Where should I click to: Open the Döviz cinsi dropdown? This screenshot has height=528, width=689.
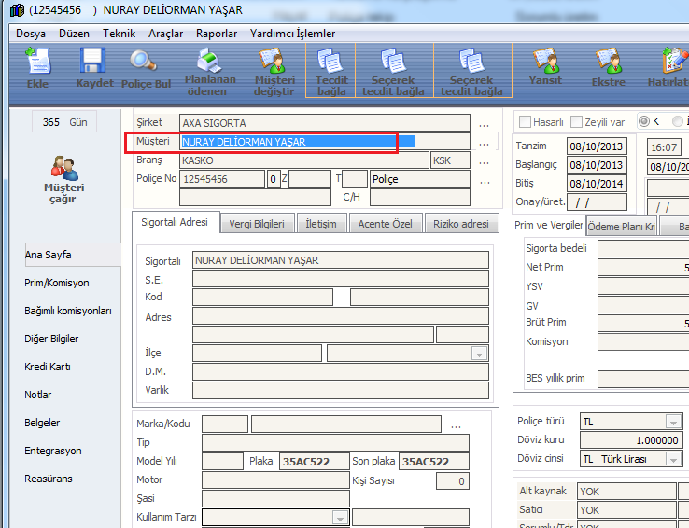672,459
